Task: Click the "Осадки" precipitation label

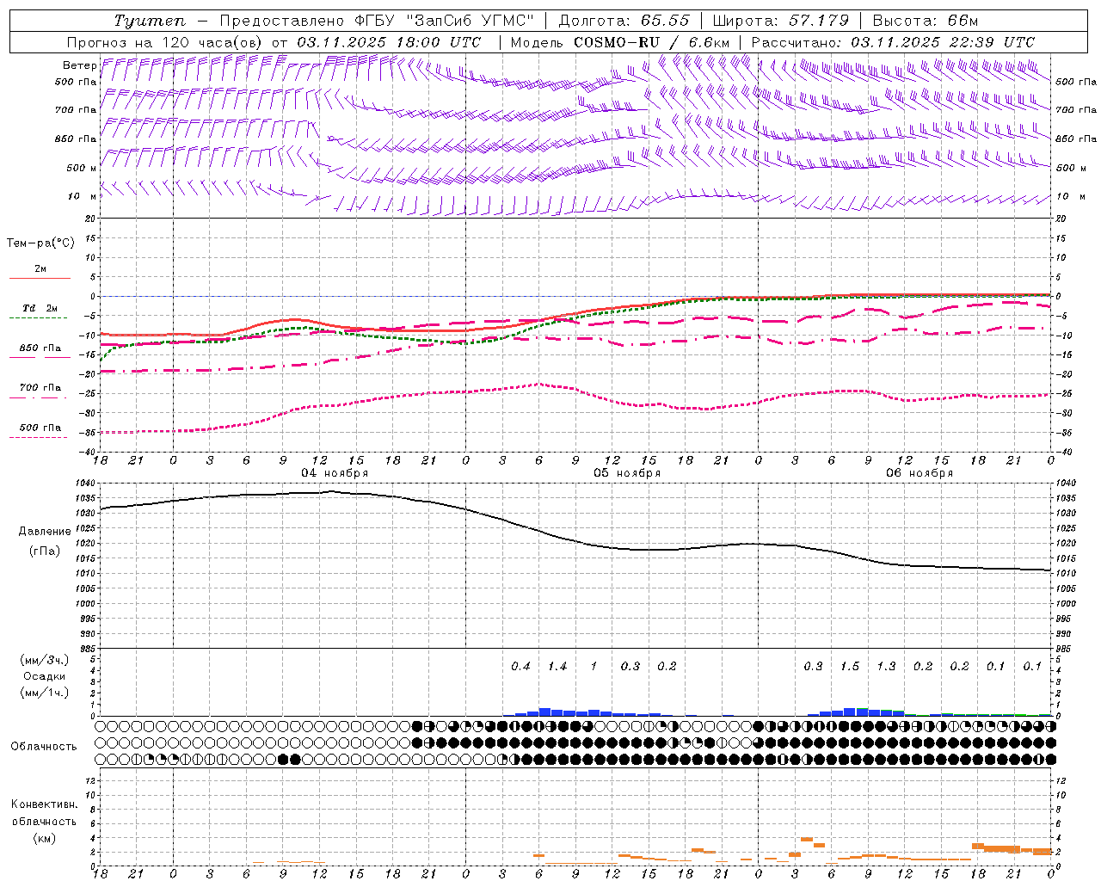Action: (x=44, y=676)
